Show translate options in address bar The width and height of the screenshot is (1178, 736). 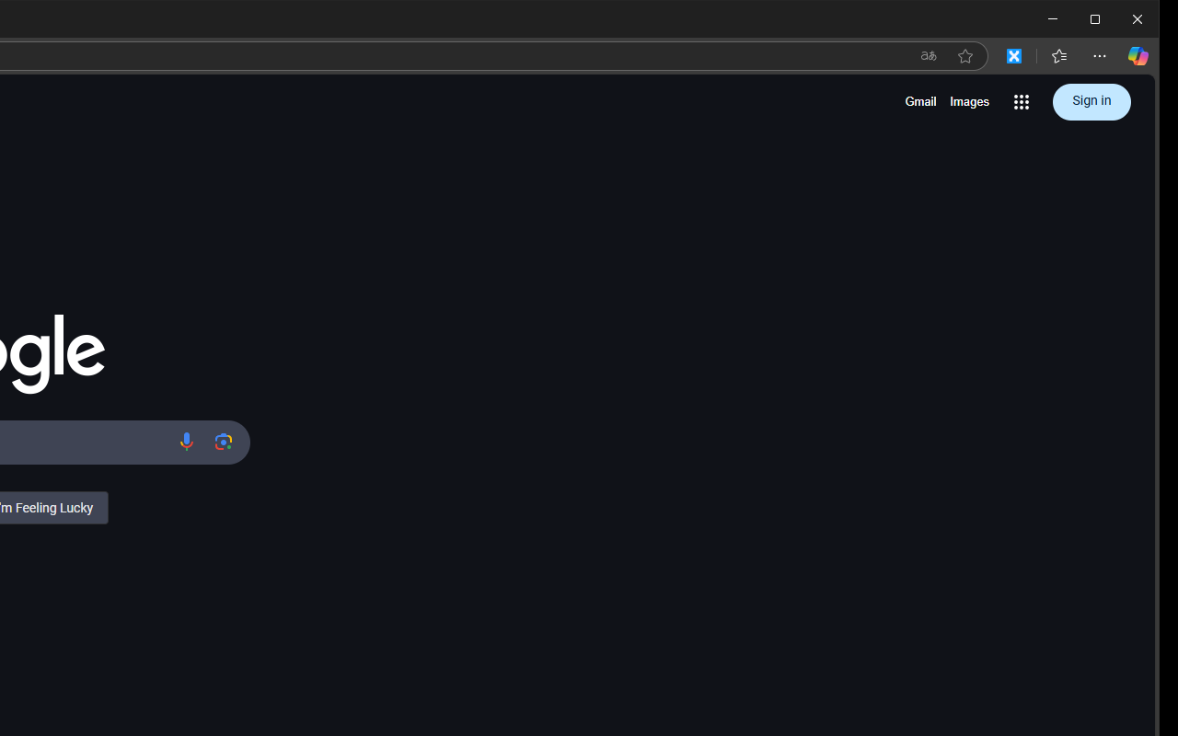929,56
